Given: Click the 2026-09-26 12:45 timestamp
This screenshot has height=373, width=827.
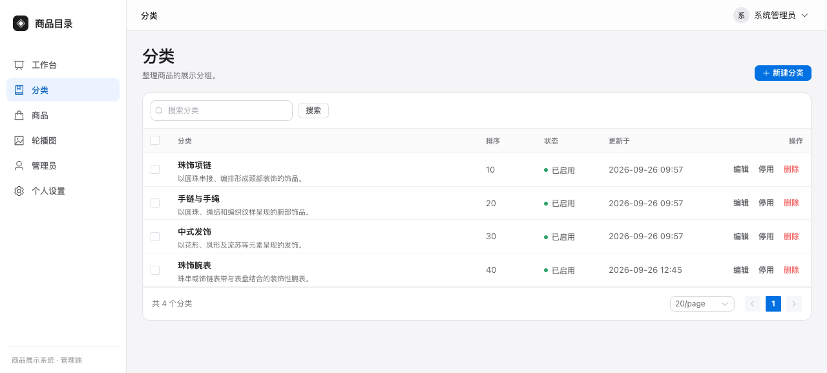Looking at the screenshot, I should 645,270.
